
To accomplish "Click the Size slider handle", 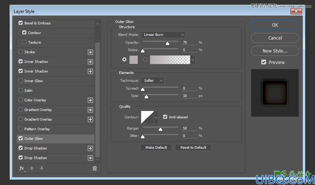I will pos(146,97).
